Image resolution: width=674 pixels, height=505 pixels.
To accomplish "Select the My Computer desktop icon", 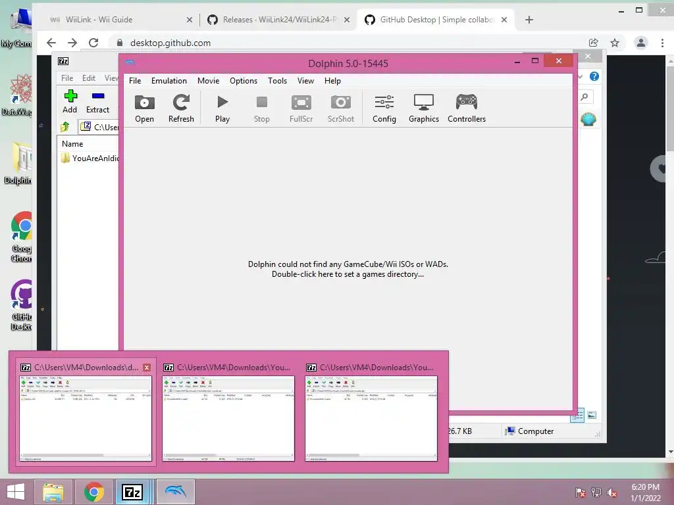I will (16, 28).
